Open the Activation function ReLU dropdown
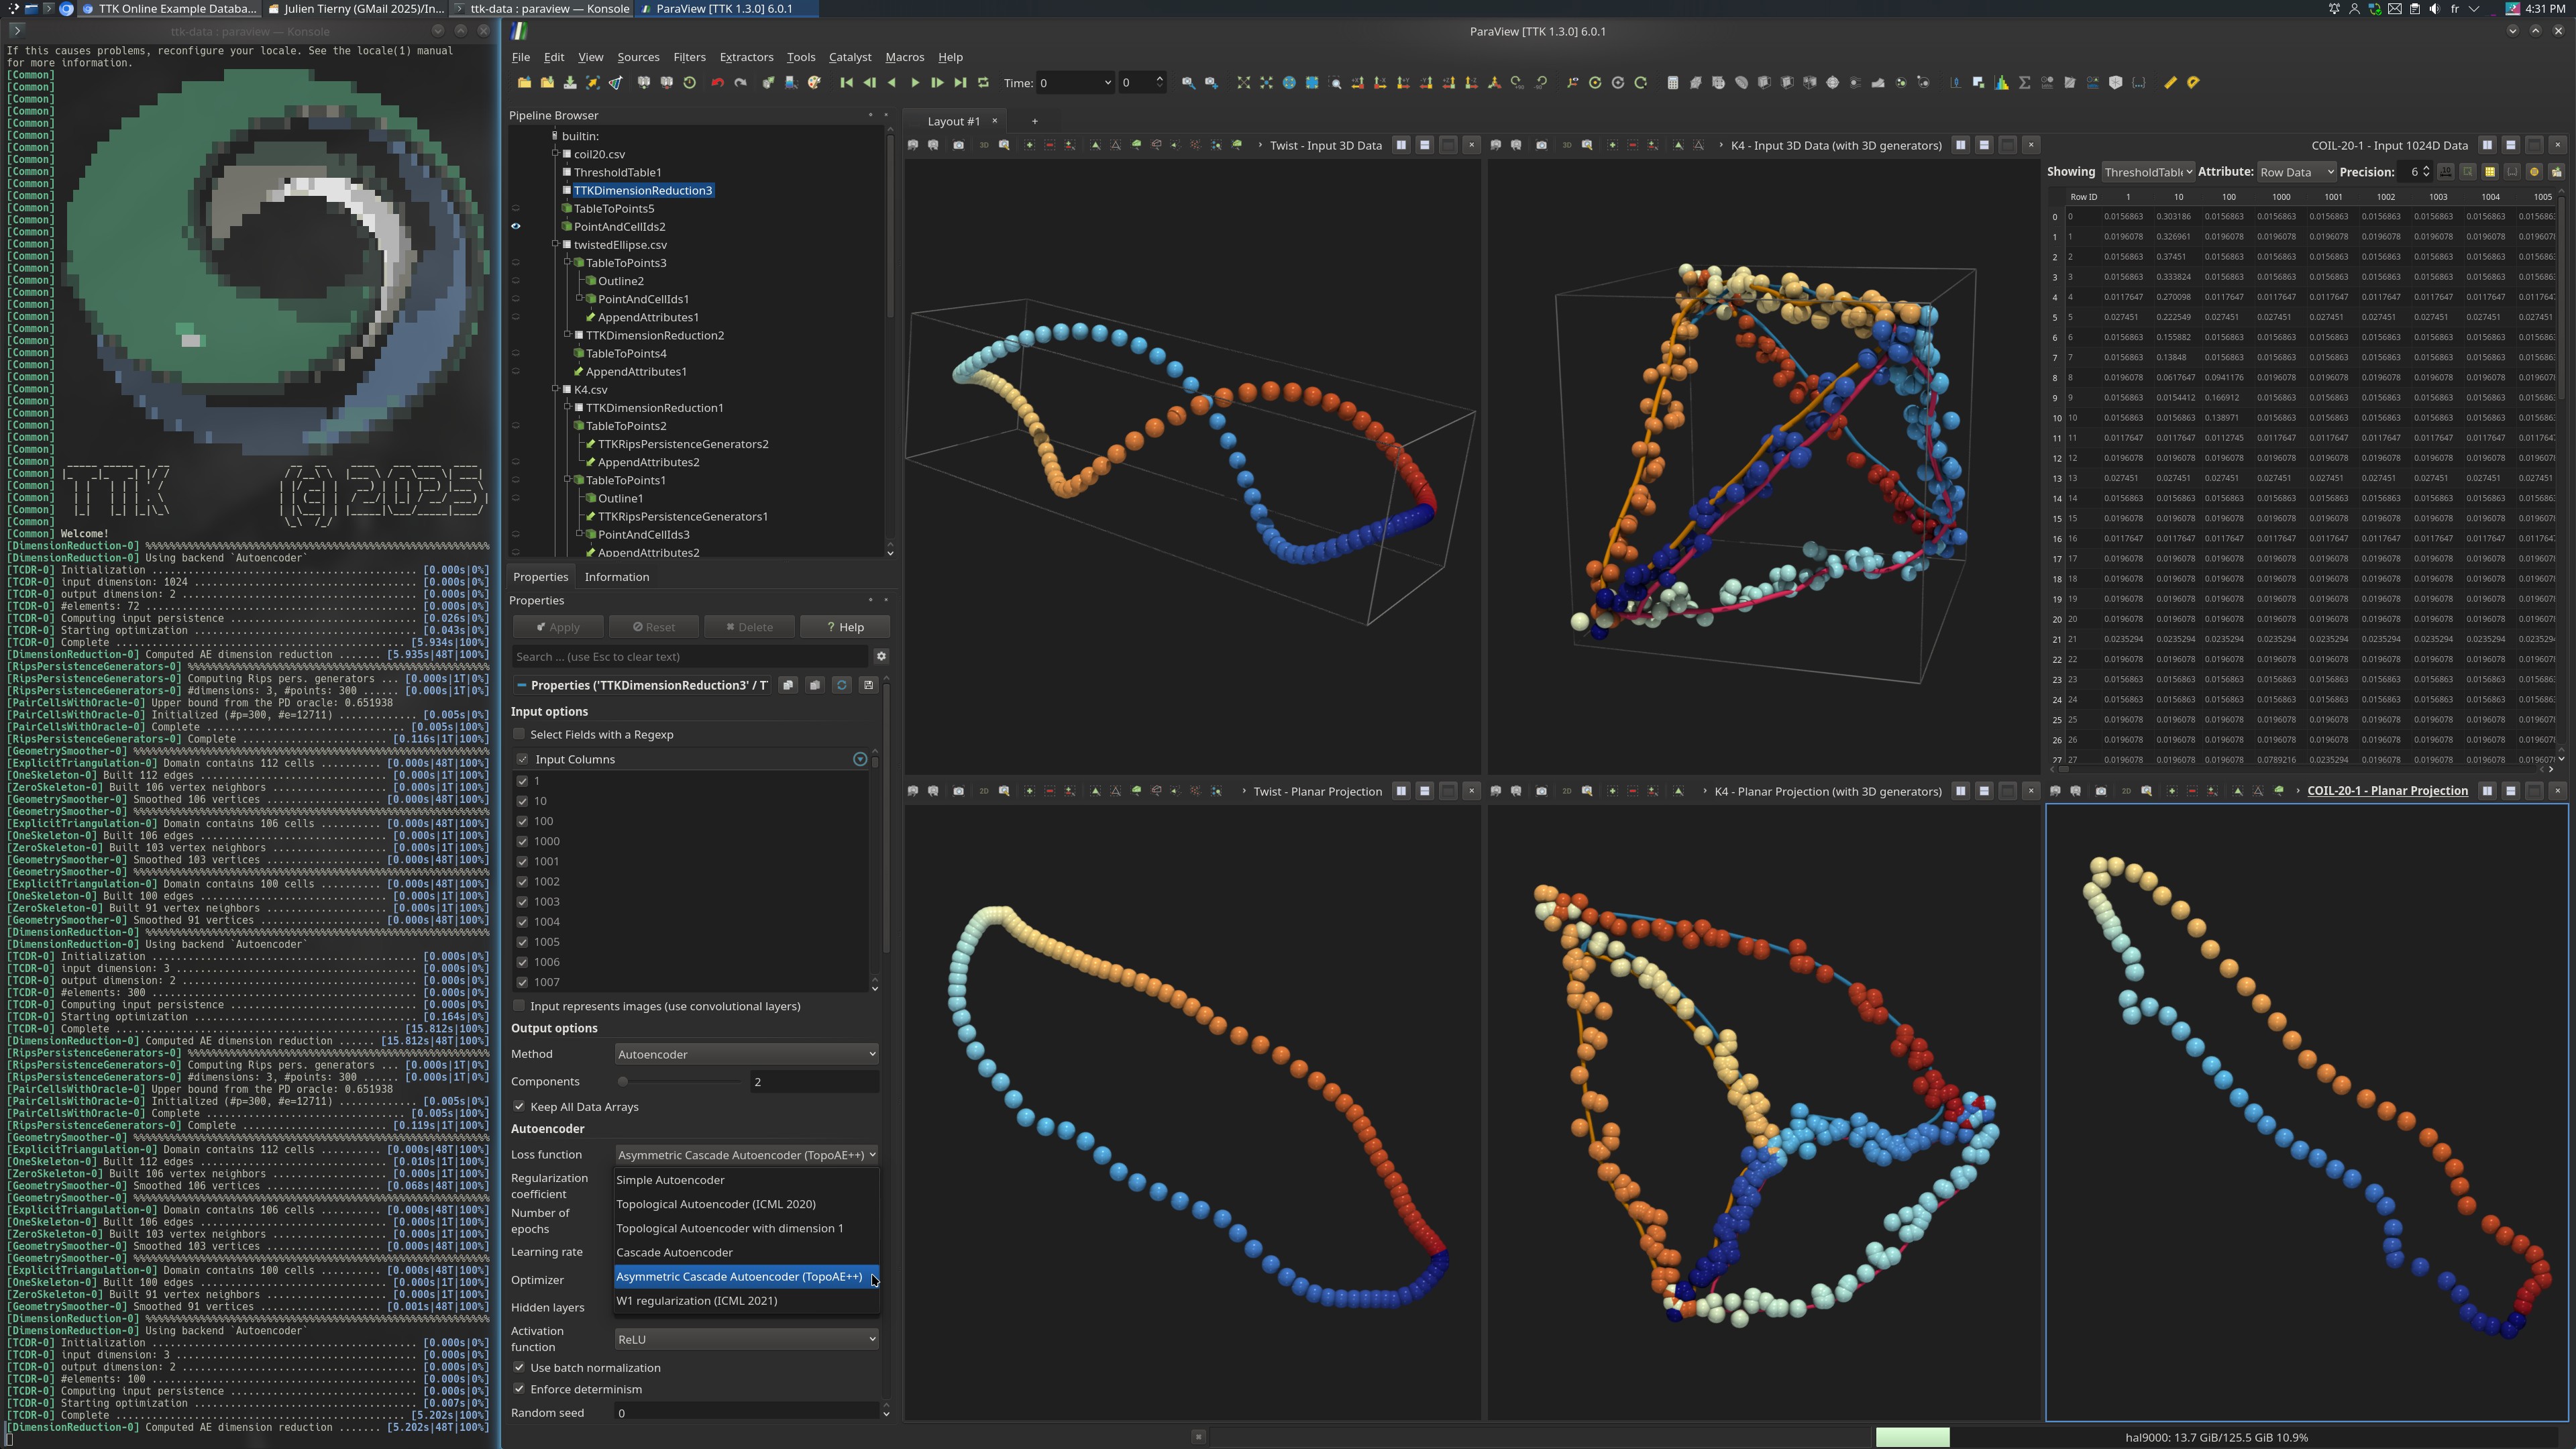This screenshot has width=2576, height=1449. (746, 1339)
